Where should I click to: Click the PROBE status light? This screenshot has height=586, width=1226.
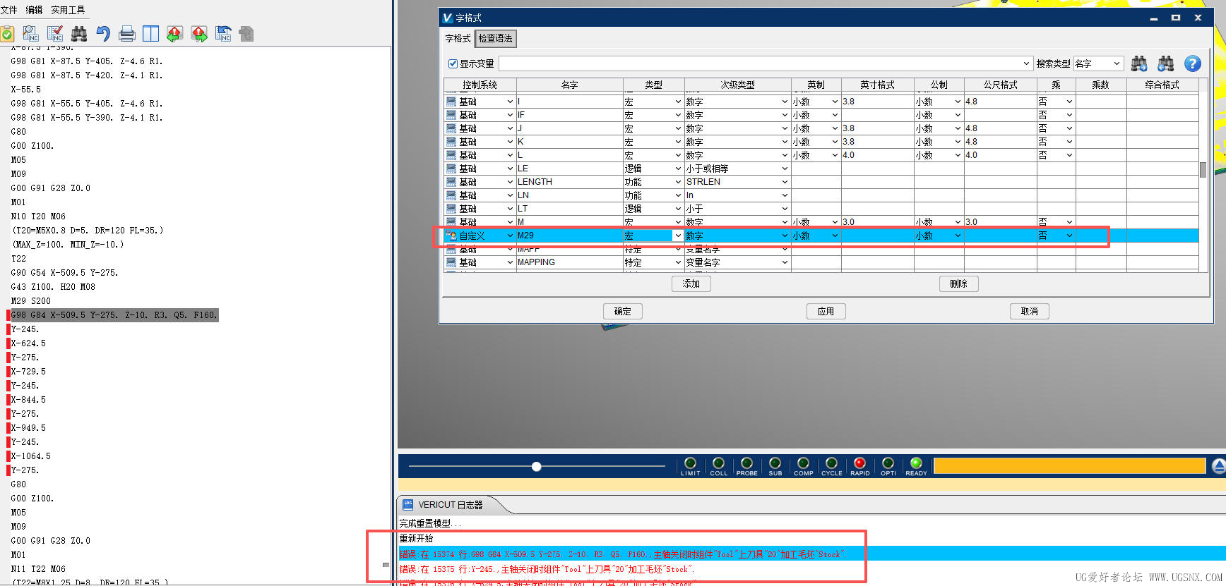[747, 463]
